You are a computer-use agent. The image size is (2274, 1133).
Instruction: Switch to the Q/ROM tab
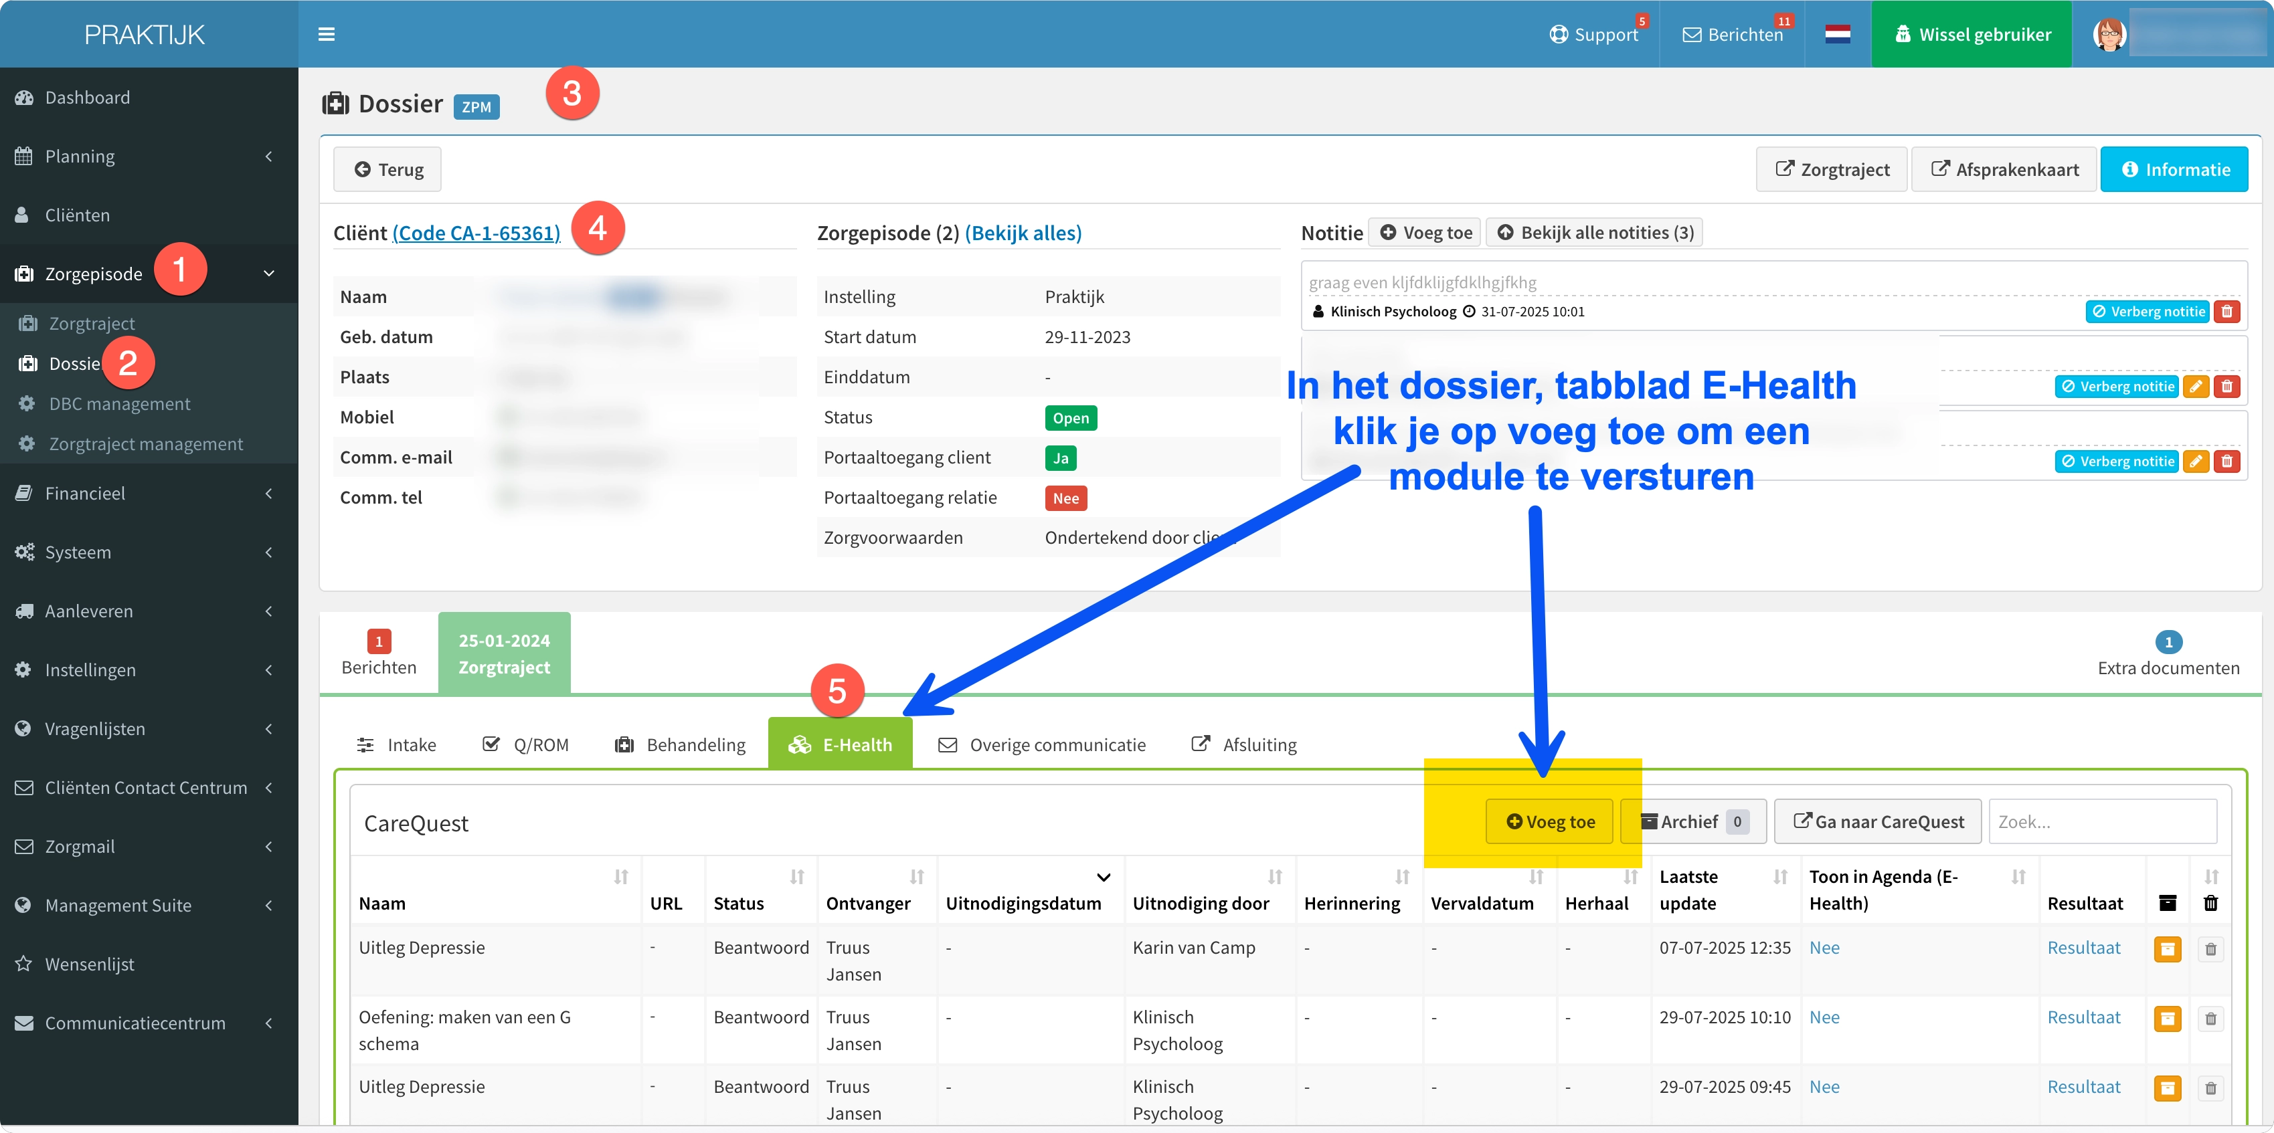pyautogui.click(x=526, y=745)
